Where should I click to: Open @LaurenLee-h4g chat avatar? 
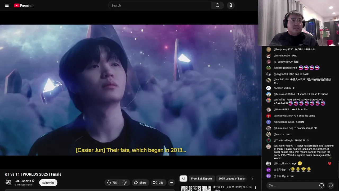point(269,128)
